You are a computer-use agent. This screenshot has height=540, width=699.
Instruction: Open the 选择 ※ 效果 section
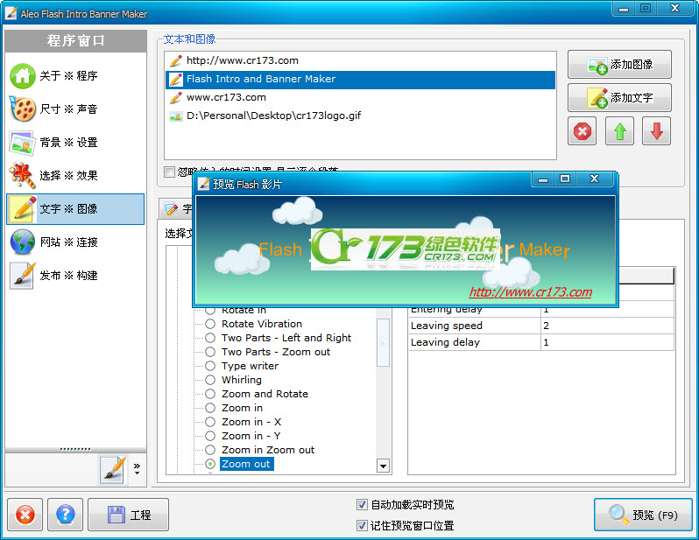75,176
